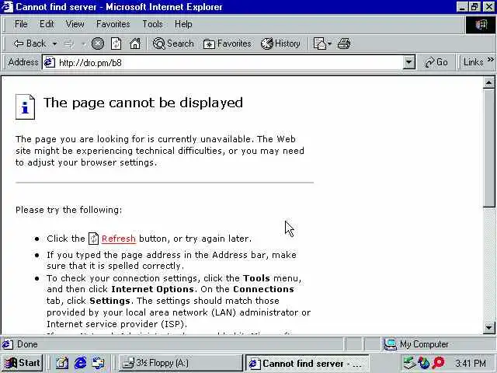Image resolution: width=497 pixels, height=373 pixels.
Task: Click the red system tray icon
Action: click(438, 363)
